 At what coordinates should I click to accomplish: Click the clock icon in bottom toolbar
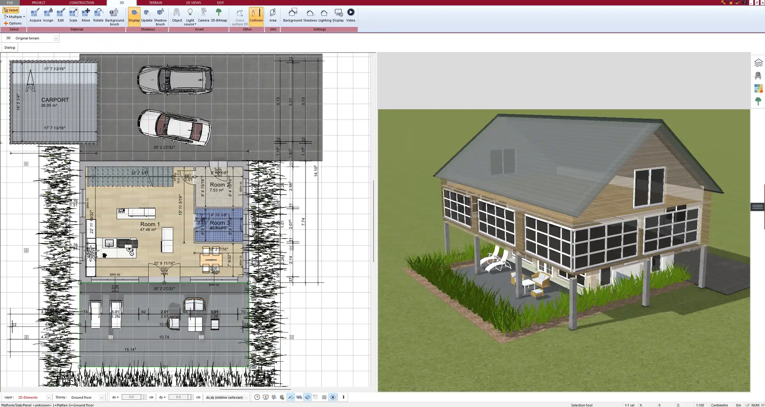257,397
